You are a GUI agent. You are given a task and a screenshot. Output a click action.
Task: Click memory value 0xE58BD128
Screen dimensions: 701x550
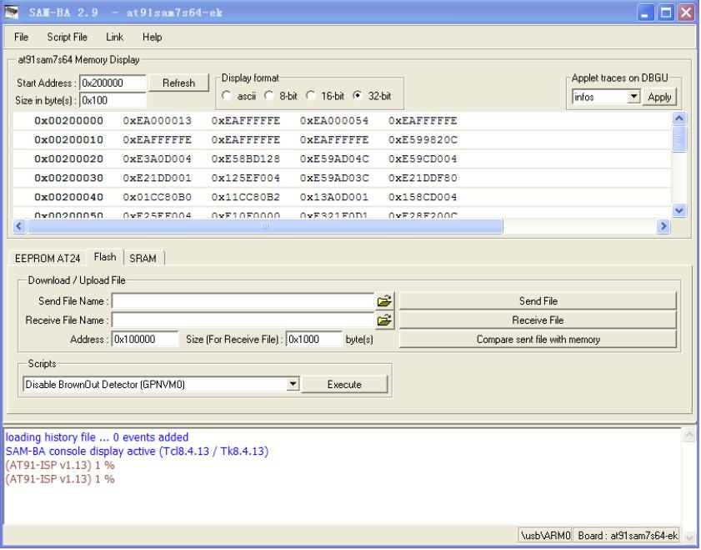point(245,159)
